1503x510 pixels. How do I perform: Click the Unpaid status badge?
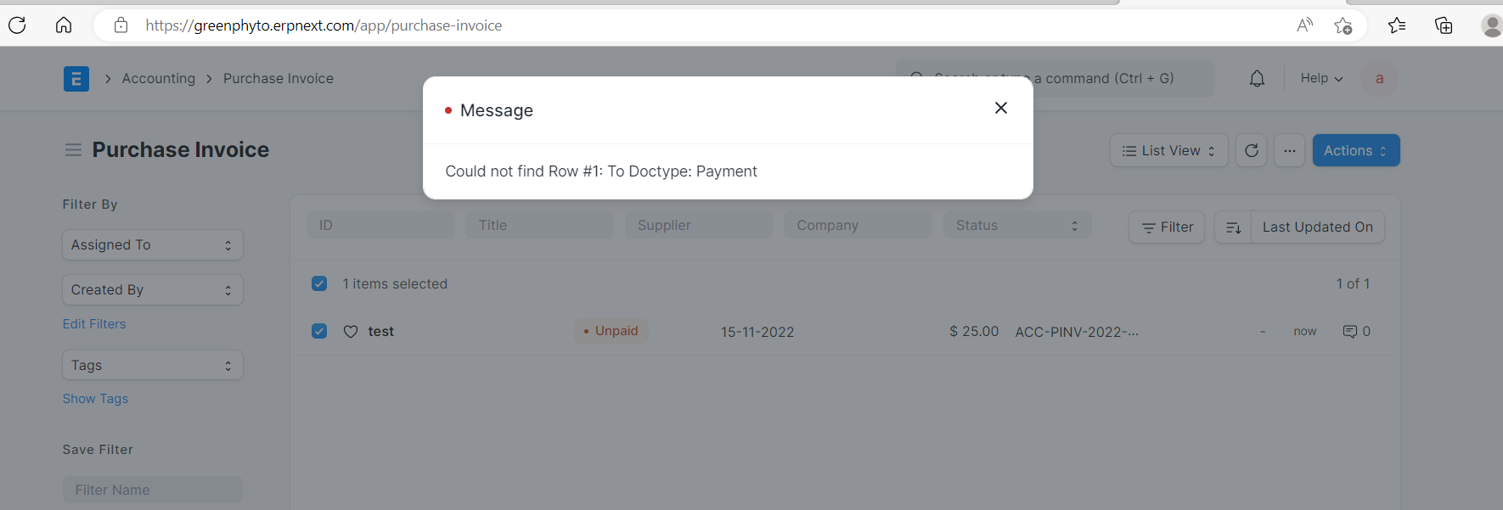pyautogui.click(x=611, y=330)
